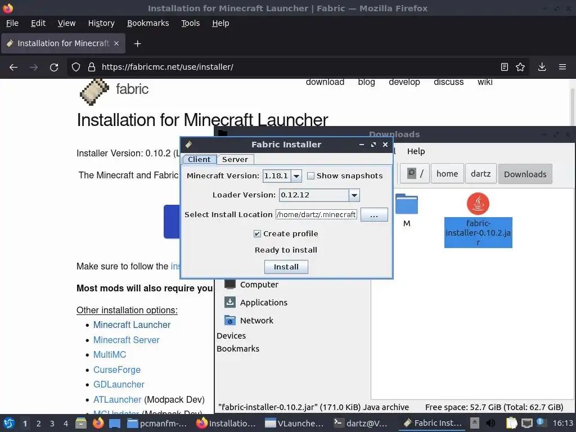Screen dimensions: 576x432
Task: Open the Firefox hamburger menu
Action: click(562, 67)
